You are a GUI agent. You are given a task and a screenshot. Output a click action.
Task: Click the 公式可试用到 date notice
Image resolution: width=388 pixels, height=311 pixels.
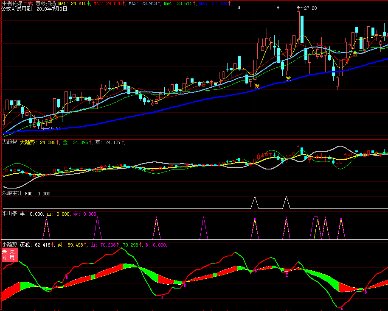coord(34,8)
